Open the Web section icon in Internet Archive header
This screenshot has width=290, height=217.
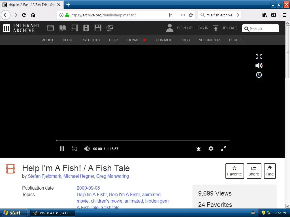click(x=50, y=28)
